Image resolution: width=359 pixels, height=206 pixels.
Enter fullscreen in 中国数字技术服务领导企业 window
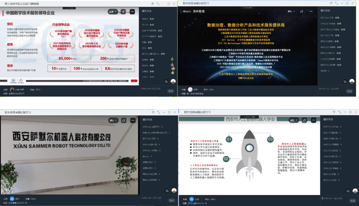click(x=158, y=4)
